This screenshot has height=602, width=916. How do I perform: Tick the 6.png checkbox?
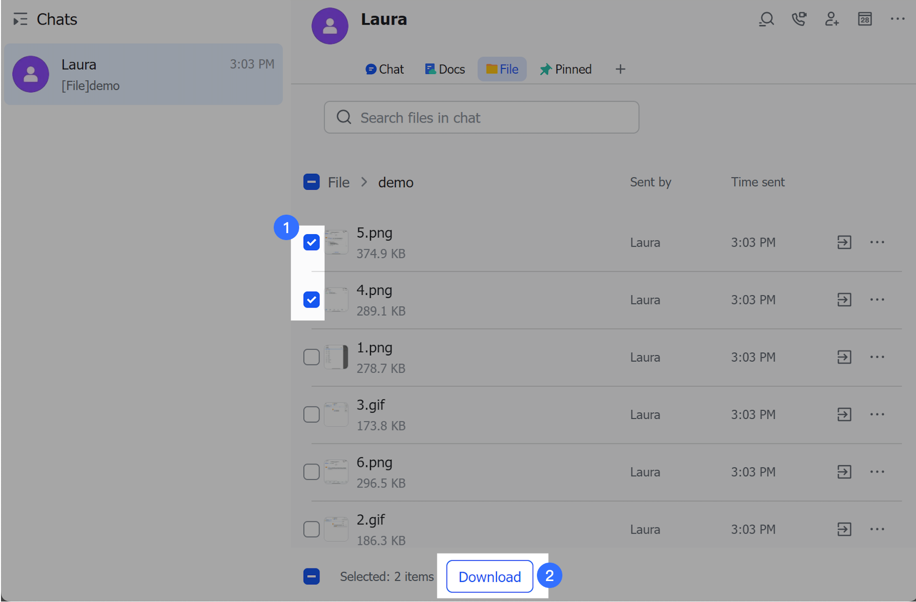312,472
